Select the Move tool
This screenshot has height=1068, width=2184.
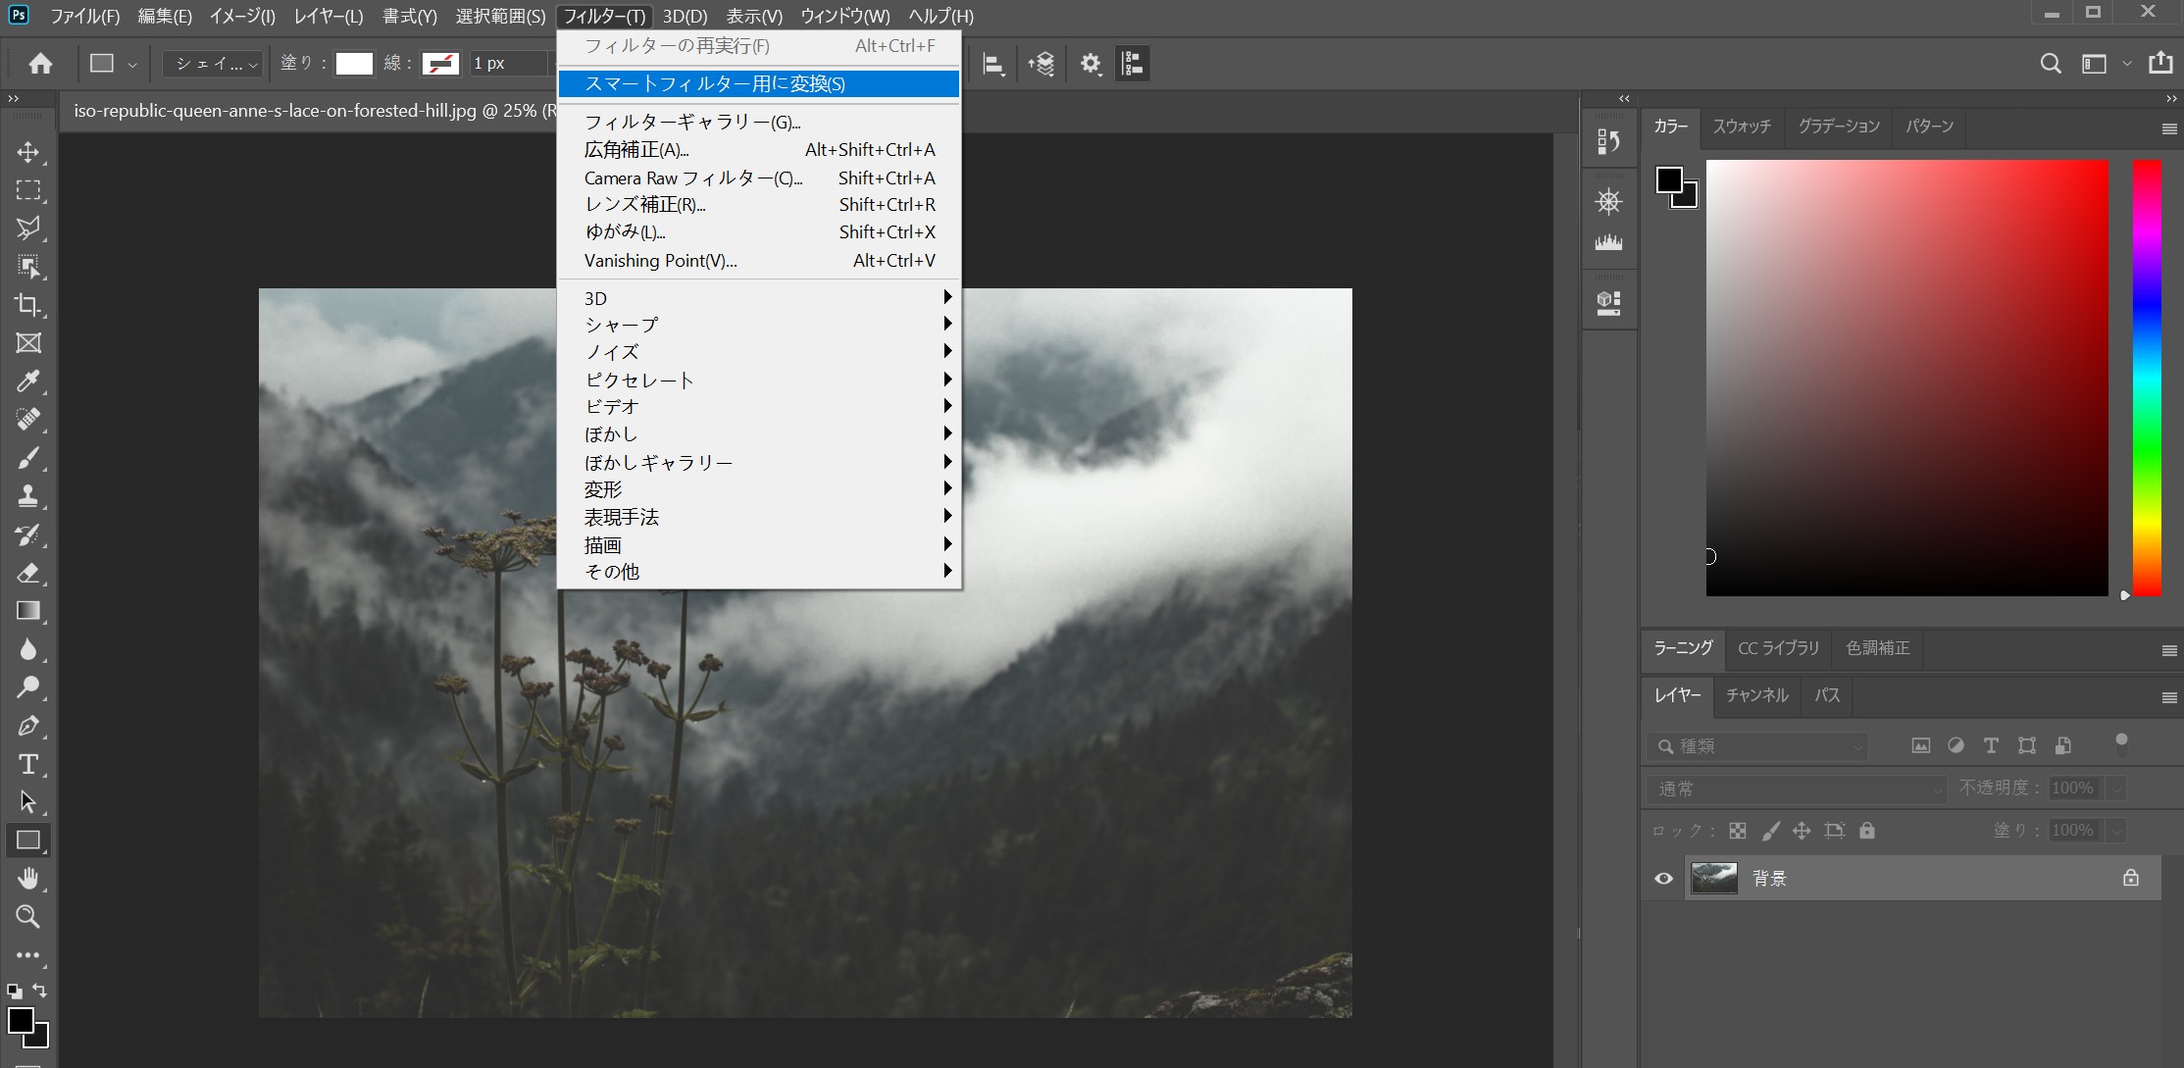28,153
